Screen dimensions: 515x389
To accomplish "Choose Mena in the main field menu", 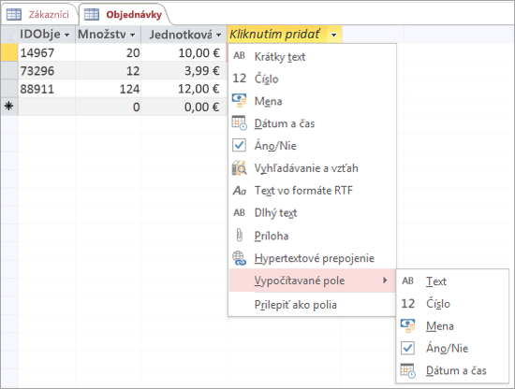I will (x=312, y=101).
